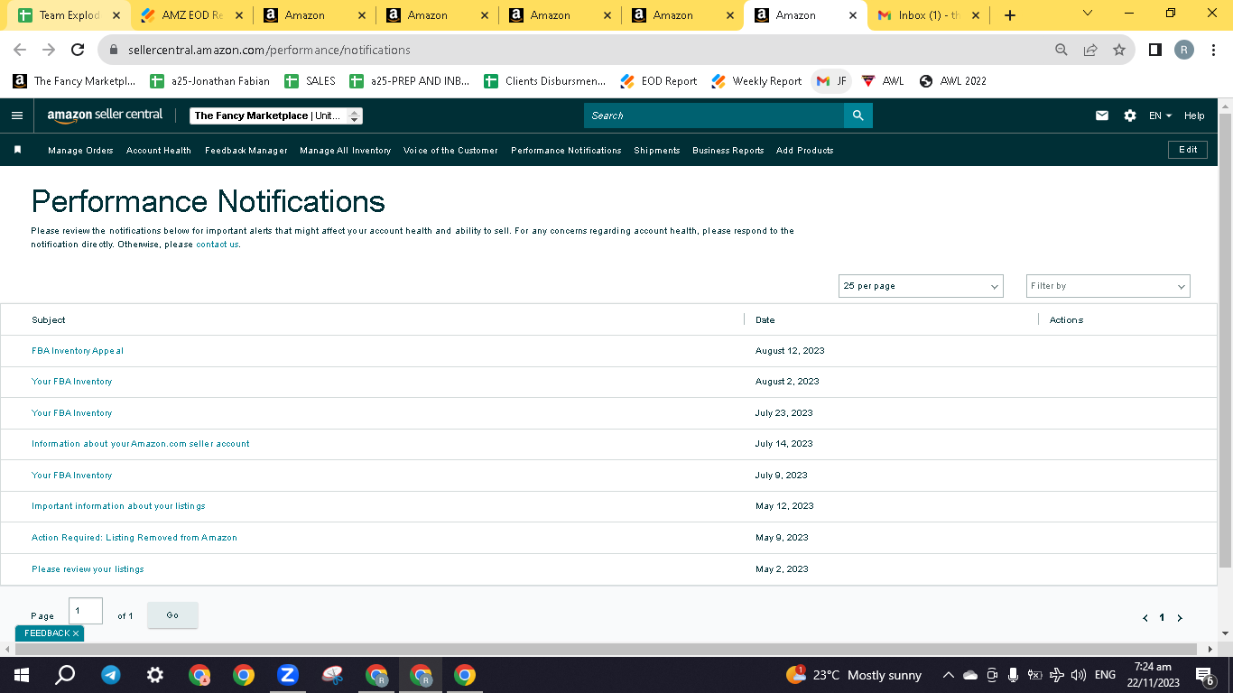Viewport: 1233px width, 693px height.
Task: Open Add Products menu item
Action: pyautogui.click(x=804, y=151)
